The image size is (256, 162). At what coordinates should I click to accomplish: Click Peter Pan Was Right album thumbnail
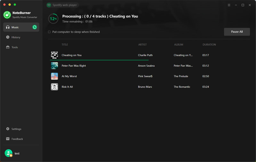[54, 66]
